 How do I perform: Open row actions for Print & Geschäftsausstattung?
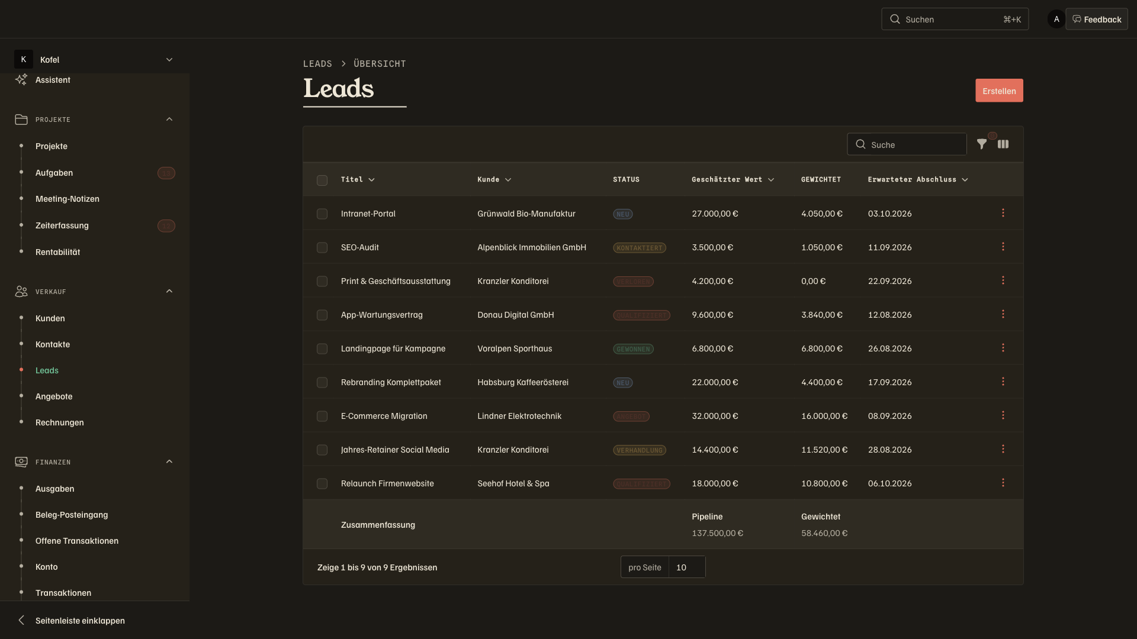1003,280
